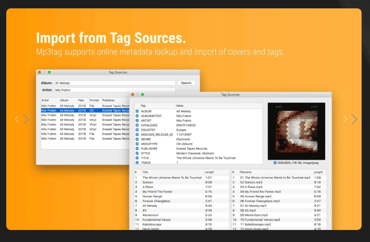Toggle the DISCOGS_RELEASE_ID checkbox
This screenshot has width=370, height=242.
(x=137, y=135)
